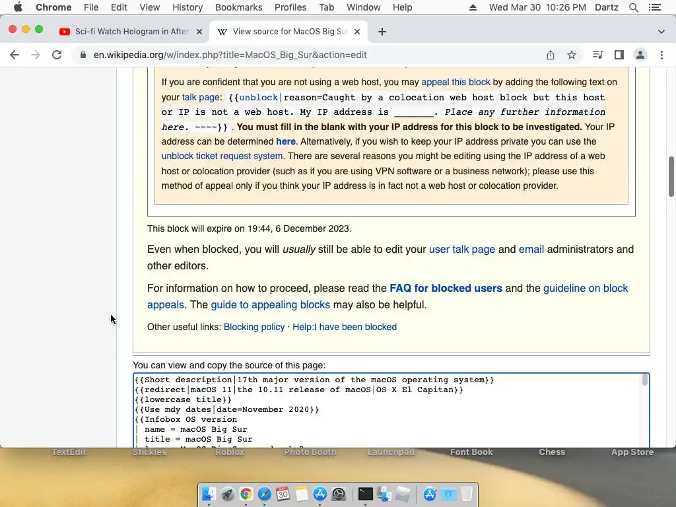
Task: Open the Downloads folder in the Dock
Action: 448,494
